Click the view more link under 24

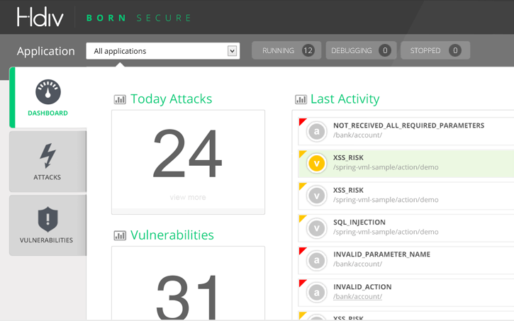188,197
